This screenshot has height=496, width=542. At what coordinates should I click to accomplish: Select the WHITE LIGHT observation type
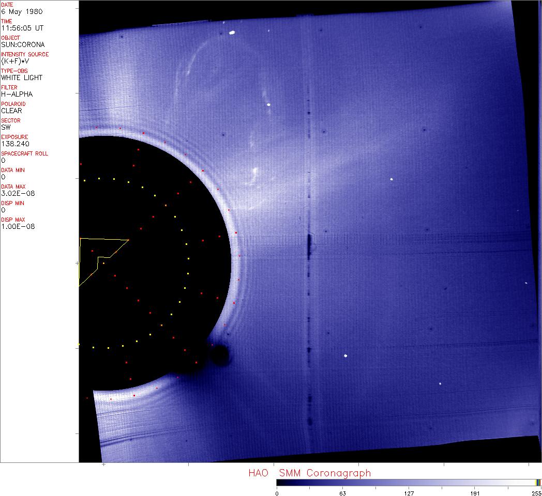point(22,78)
